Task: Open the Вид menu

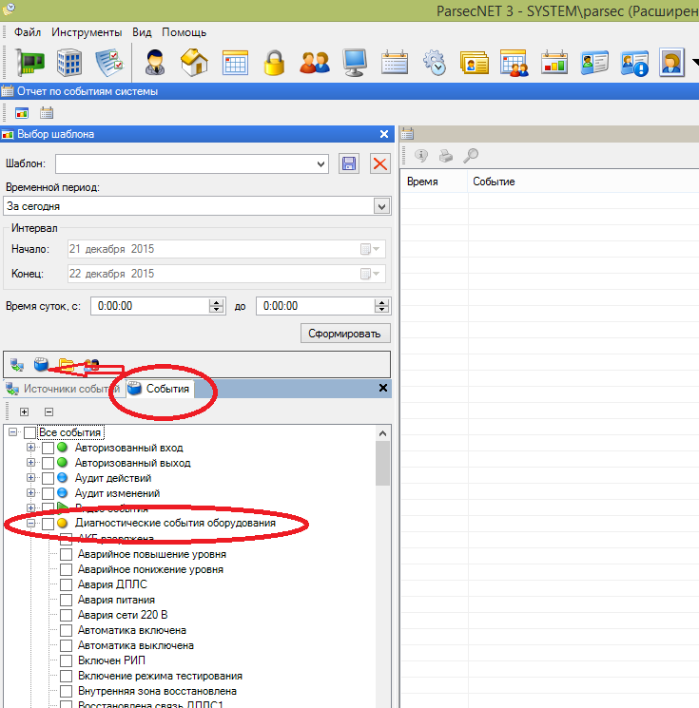Action: coord(142,32)
